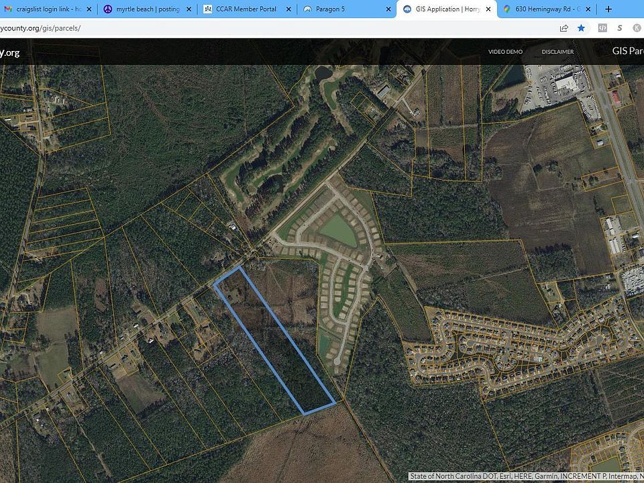Click the Gmail favicon on first tab

point(8,9)
